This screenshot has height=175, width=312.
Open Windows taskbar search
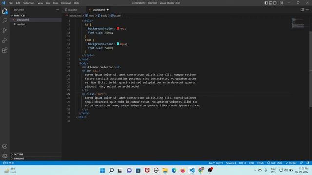[112, 170]
